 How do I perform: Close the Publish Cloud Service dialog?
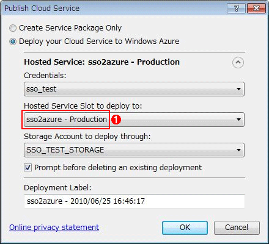[x=256, y=9]
